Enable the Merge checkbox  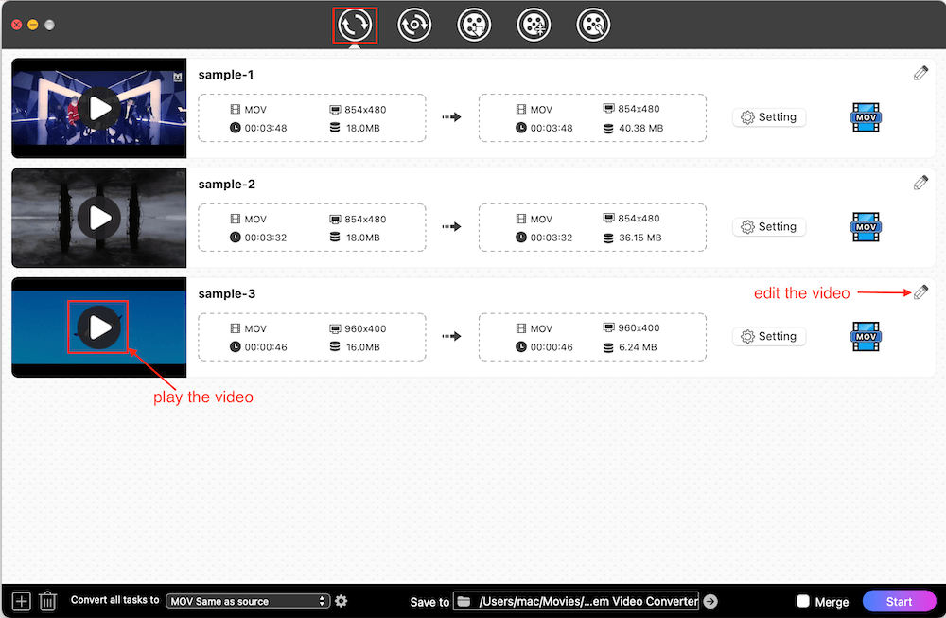[x=803, y=601]
